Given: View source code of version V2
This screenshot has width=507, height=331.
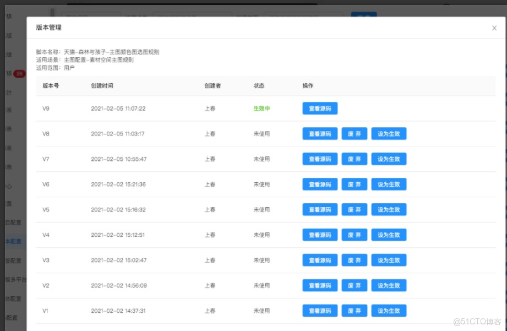Looking at the screenshot, I should tap(320, 285).
